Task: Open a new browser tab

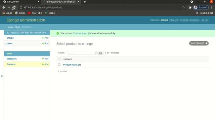Action: point(85,2)
